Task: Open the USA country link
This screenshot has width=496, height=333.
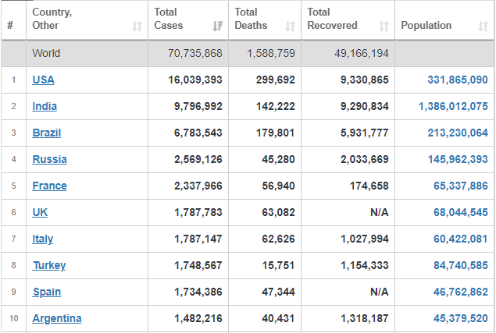Action: pyautogui.click(x=43, y=80)
